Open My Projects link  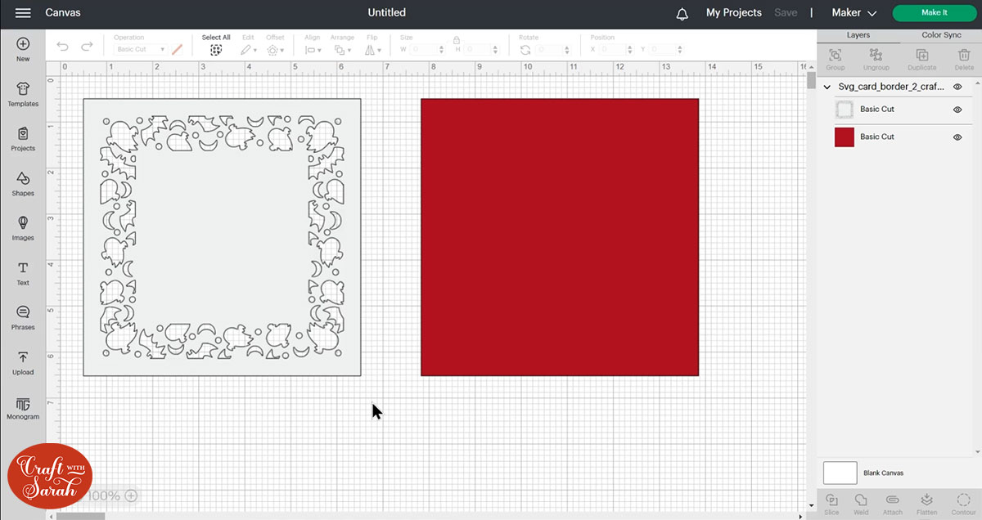[x=733, y=13]
